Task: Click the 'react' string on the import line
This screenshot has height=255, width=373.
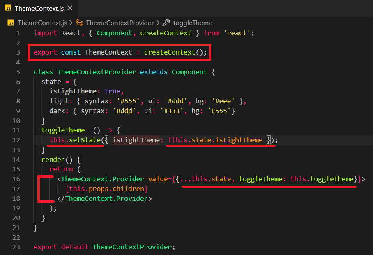Action: (238, 33)
